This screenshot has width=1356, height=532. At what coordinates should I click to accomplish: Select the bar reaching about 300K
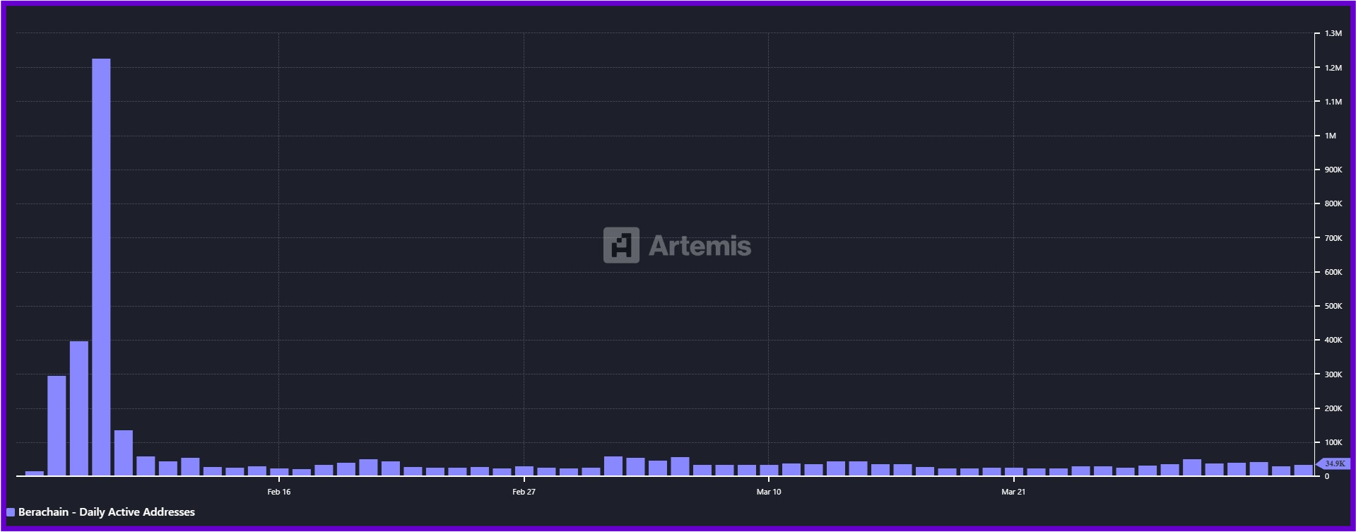pos(57,425)
